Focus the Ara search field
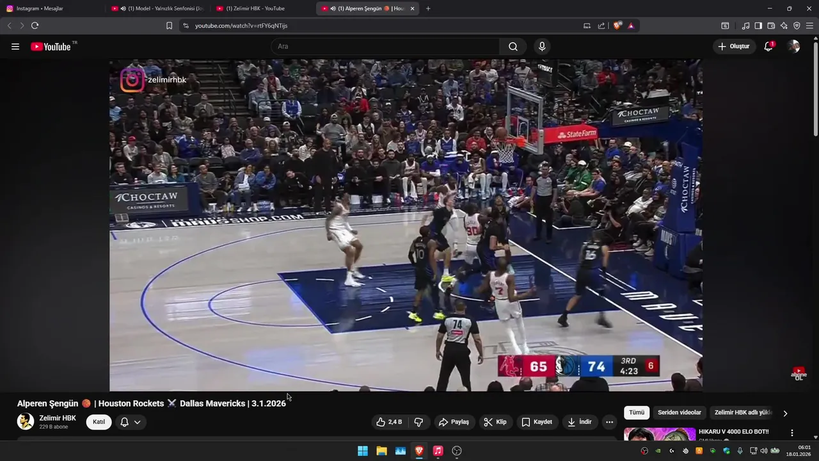This screenshot has width=819, height=461. 385,47
